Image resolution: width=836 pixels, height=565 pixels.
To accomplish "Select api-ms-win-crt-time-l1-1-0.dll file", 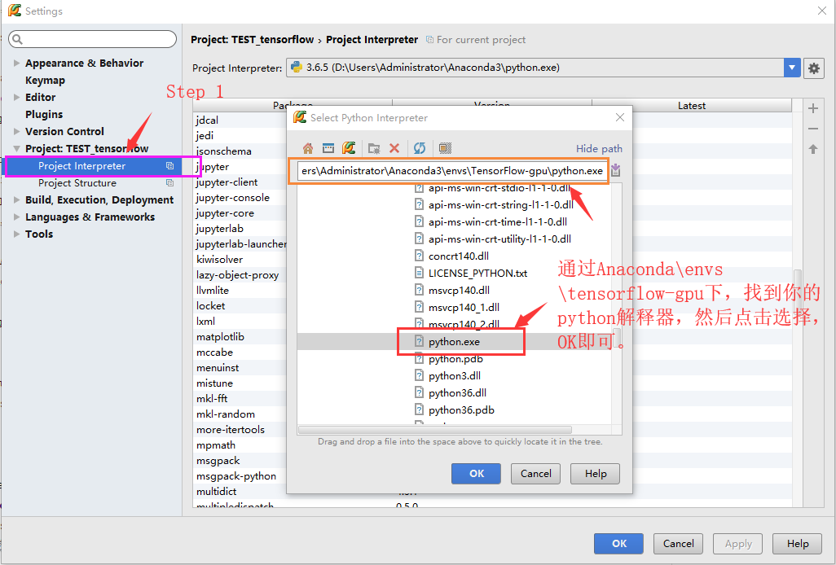I will [497, 222].
